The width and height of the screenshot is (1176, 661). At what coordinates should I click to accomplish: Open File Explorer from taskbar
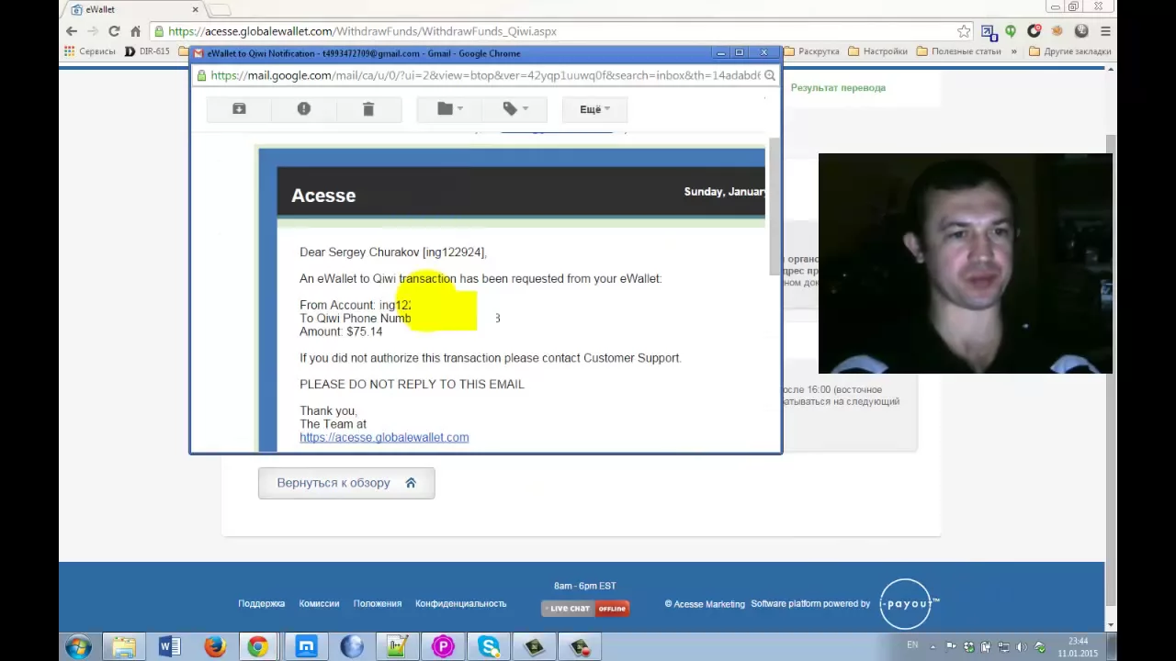tap(124, 647)
